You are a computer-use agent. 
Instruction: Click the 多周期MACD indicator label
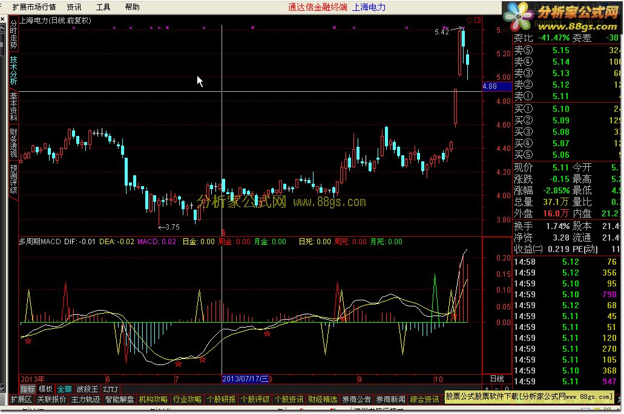40,241
